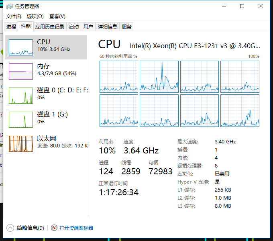Open the 文件(F) menu

(14, 16)
